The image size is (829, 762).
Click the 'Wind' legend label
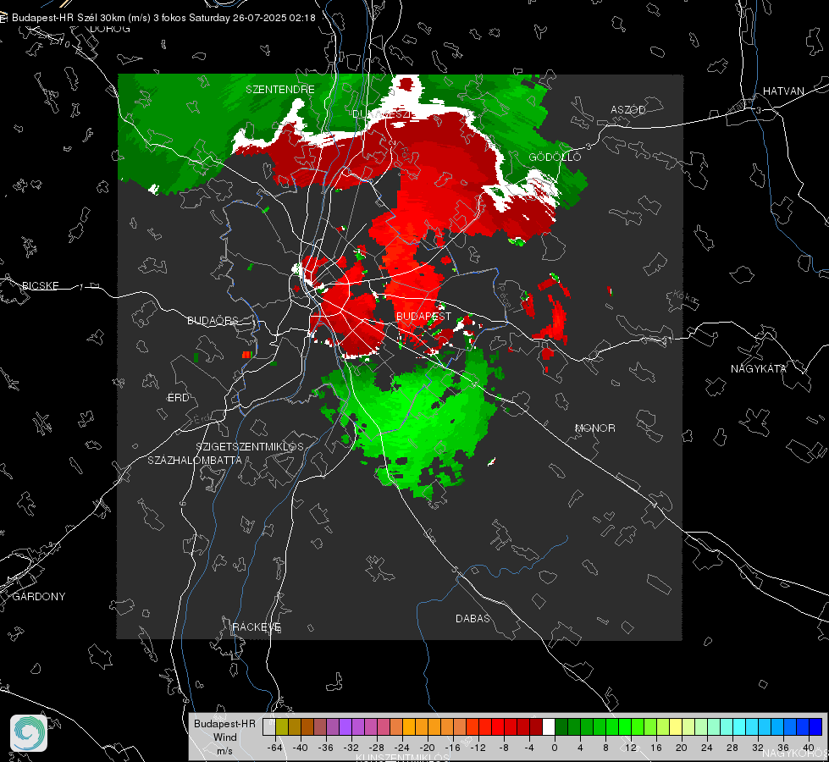tap(224, 737)
